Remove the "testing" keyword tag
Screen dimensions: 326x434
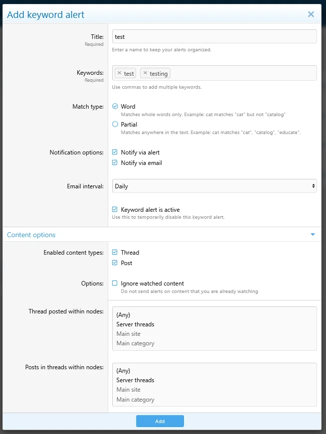[144, 73]
